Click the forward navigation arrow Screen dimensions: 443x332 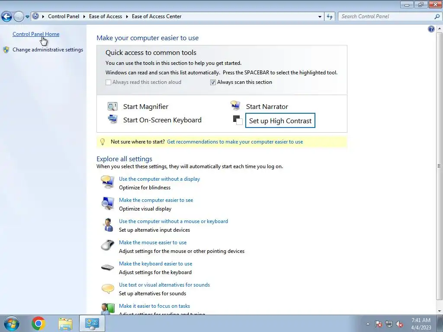tap(19, 16)
